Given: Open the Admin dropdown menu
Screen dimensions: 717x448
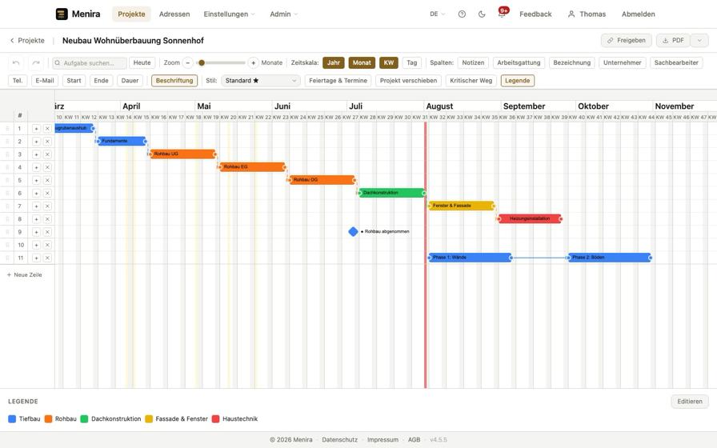Looking at the screenshot, I should click(283, 14).
